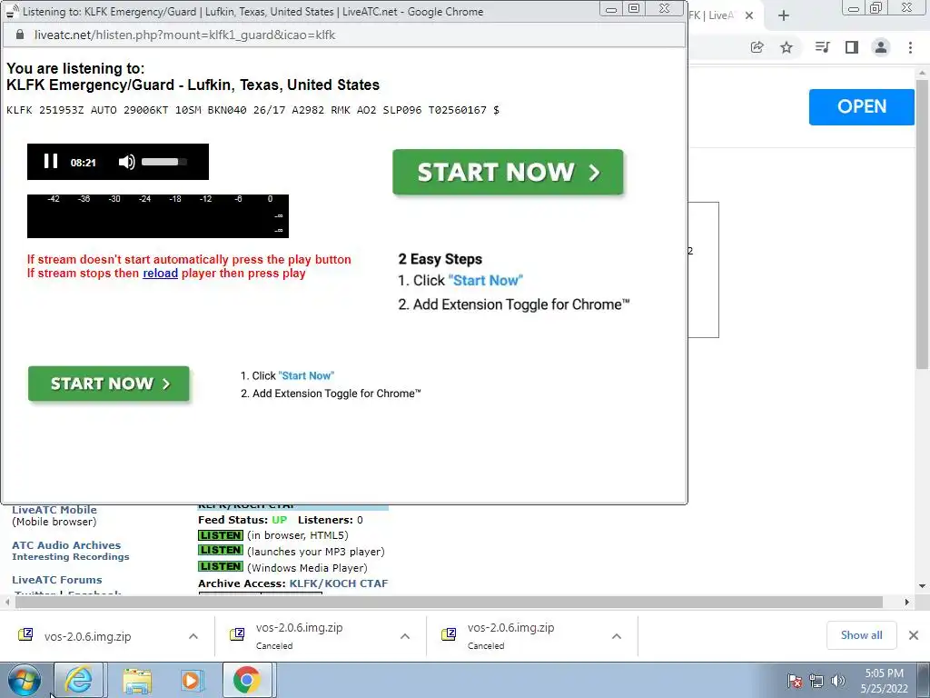Click the popup window title bar icon
Image resolution: width=930 pixels, height=698 pixels.
coord(11,11)
